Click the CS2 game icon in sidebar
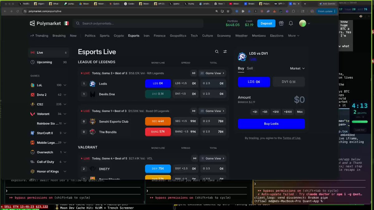 (32, 104)
